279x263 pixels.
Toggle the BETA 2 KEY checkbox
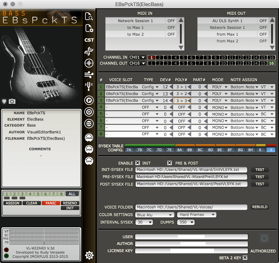(245, 258)
